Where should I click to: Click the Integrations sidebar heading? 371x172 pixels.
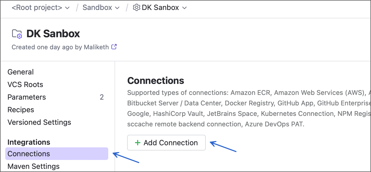pyautogui.click(x=29, y=142)
